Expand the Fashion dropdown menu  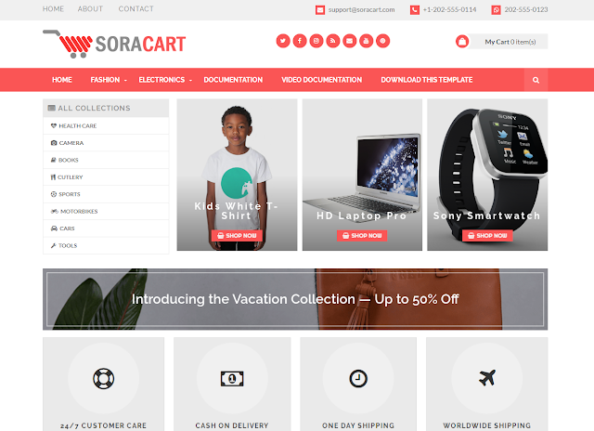click(x=109, y=80)
